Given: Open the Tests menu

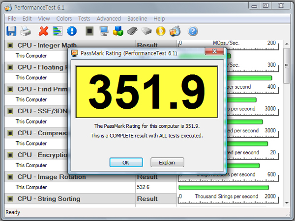Looking at the screenshot, I should tap(84, 19).
